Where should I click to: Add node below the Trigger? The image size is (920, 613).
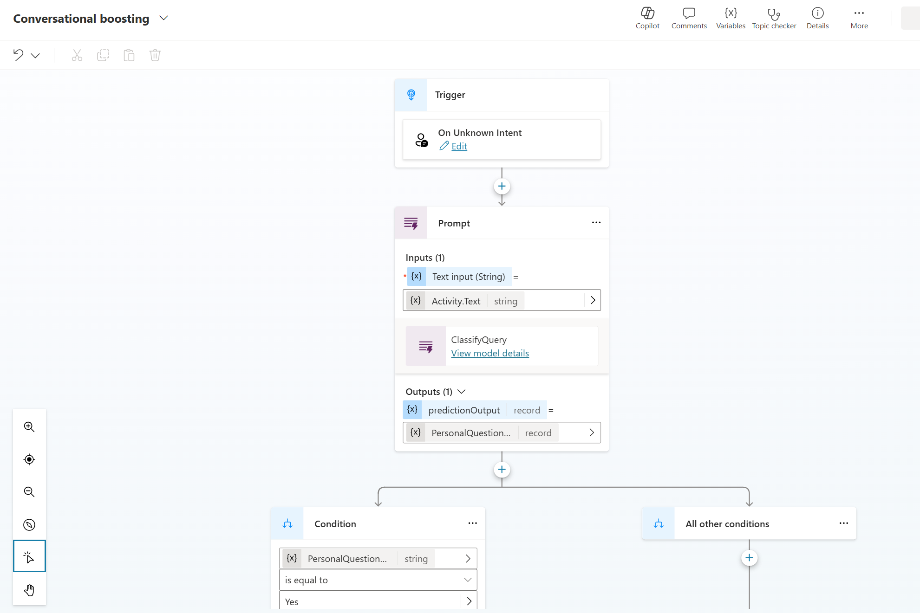pos(502,187)
